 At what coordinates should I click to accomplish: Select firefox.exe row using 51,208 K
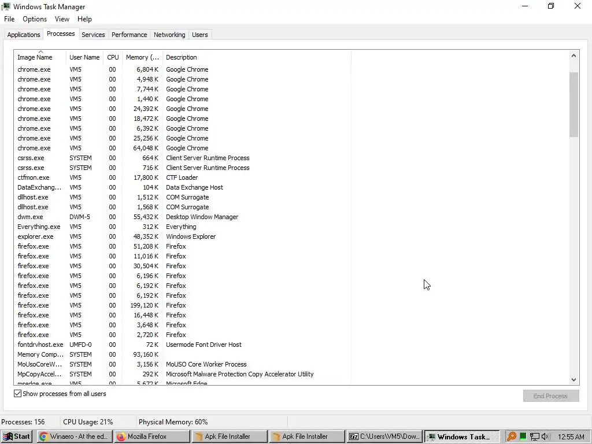[183, 246]
